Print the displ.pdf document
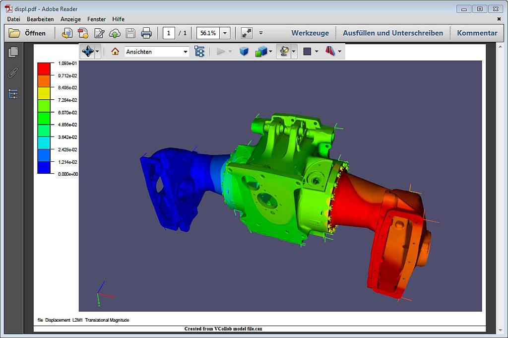Screen dimensions: 508x338 coord(145,33)
